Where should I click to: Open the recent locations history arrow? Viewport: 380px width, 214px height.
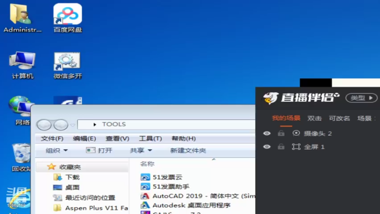tap(73, 125)
